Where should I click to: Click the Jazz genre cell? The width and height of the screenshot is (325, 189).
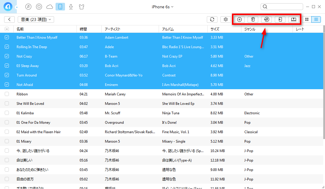pyautogui.click(x=247, y=66)
